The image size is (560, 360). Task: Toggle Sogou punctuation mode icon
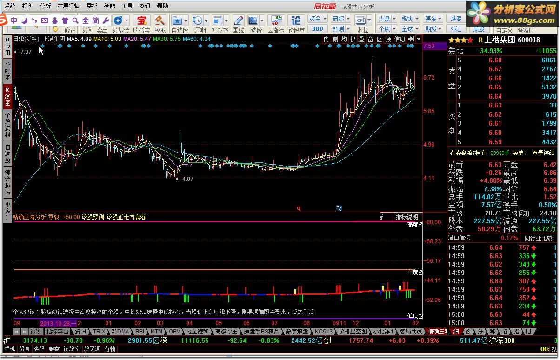pyautogui.click(x=34, y=20)
